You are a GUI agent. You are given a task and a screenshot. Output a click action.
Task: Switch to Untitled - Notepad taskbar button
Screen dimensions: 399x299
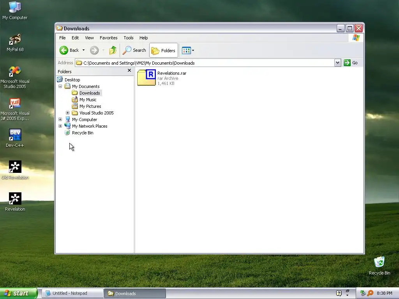tap(72, 294)
